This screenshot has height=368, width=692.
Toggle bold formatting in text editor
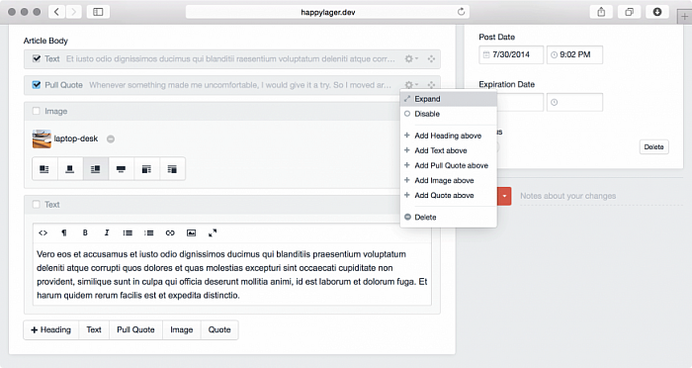click(85, 232)
